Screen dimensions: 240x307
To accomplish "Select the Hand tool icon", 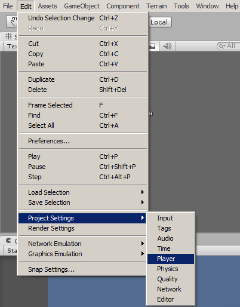I will click(12, 22).
